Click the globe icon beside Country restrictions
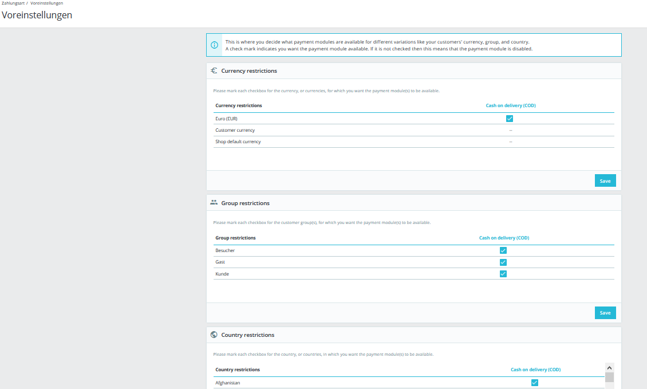This screenshot has width=647, height=389. point(214,335)
